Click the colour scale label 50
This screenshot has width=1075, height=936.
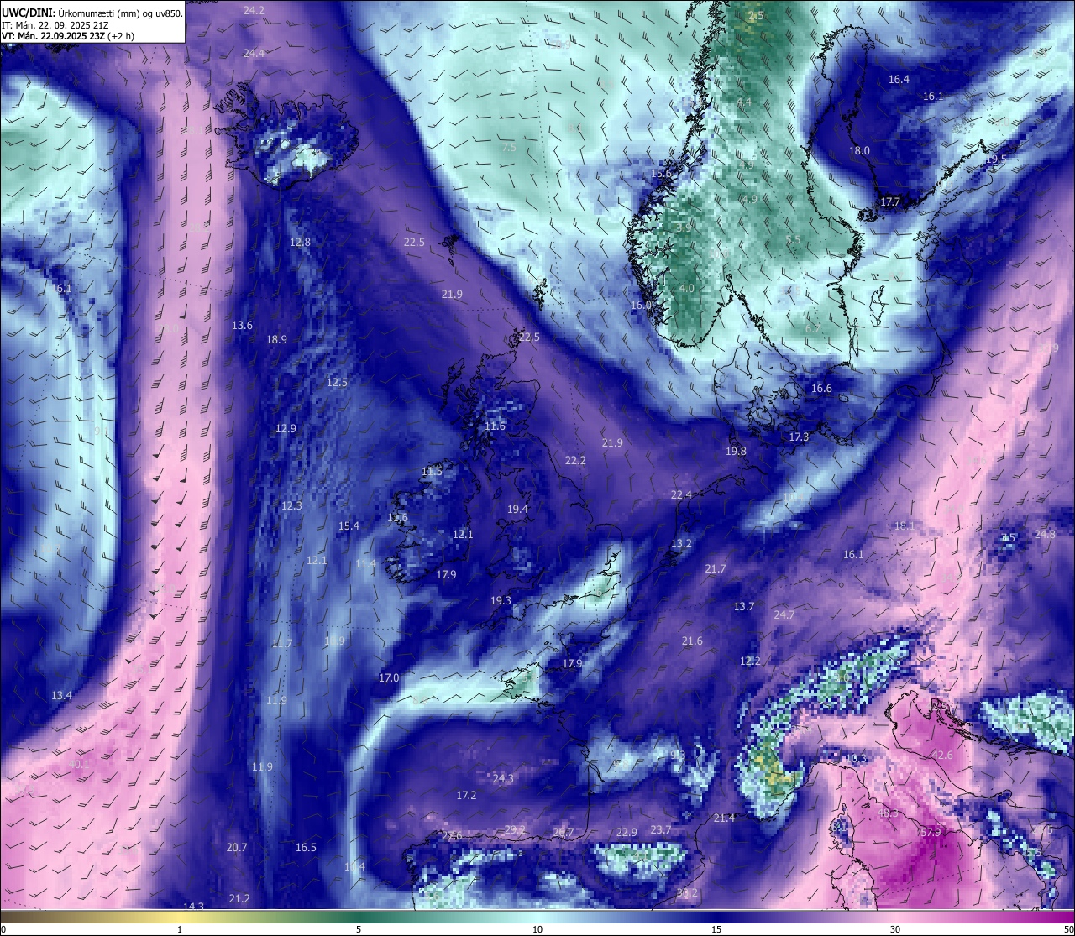(1067, 929)
